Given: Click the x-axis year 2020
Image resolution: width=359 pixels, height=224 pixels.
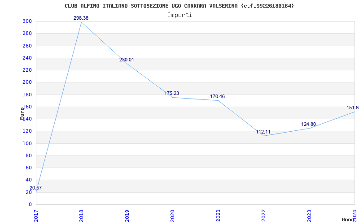Looking at the screenshot, I should (x=172, y=216).
